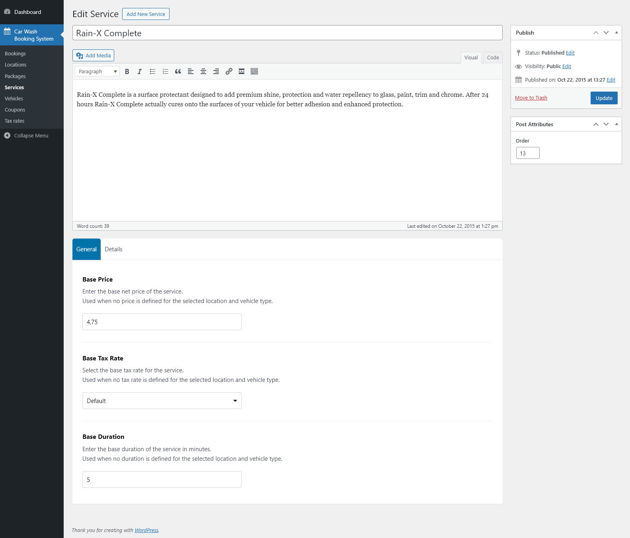Click the 'Base Tax Rate' heading

[103, 358]
